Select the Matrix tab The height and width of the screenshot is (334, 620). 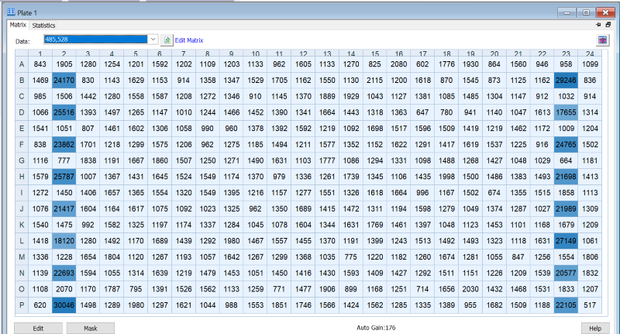17,26
